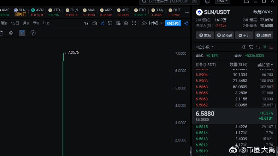
Task: Add a new ticker tab with plus
Action: (x=187, y=12)
